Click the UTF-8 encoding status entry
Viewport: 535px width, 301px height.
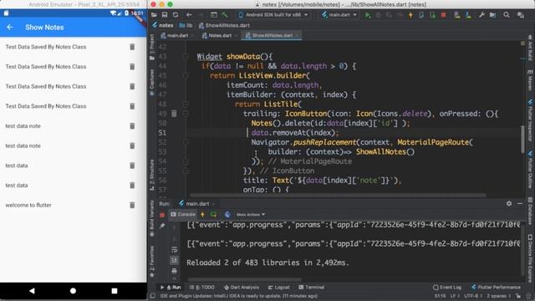click(472, 296)
